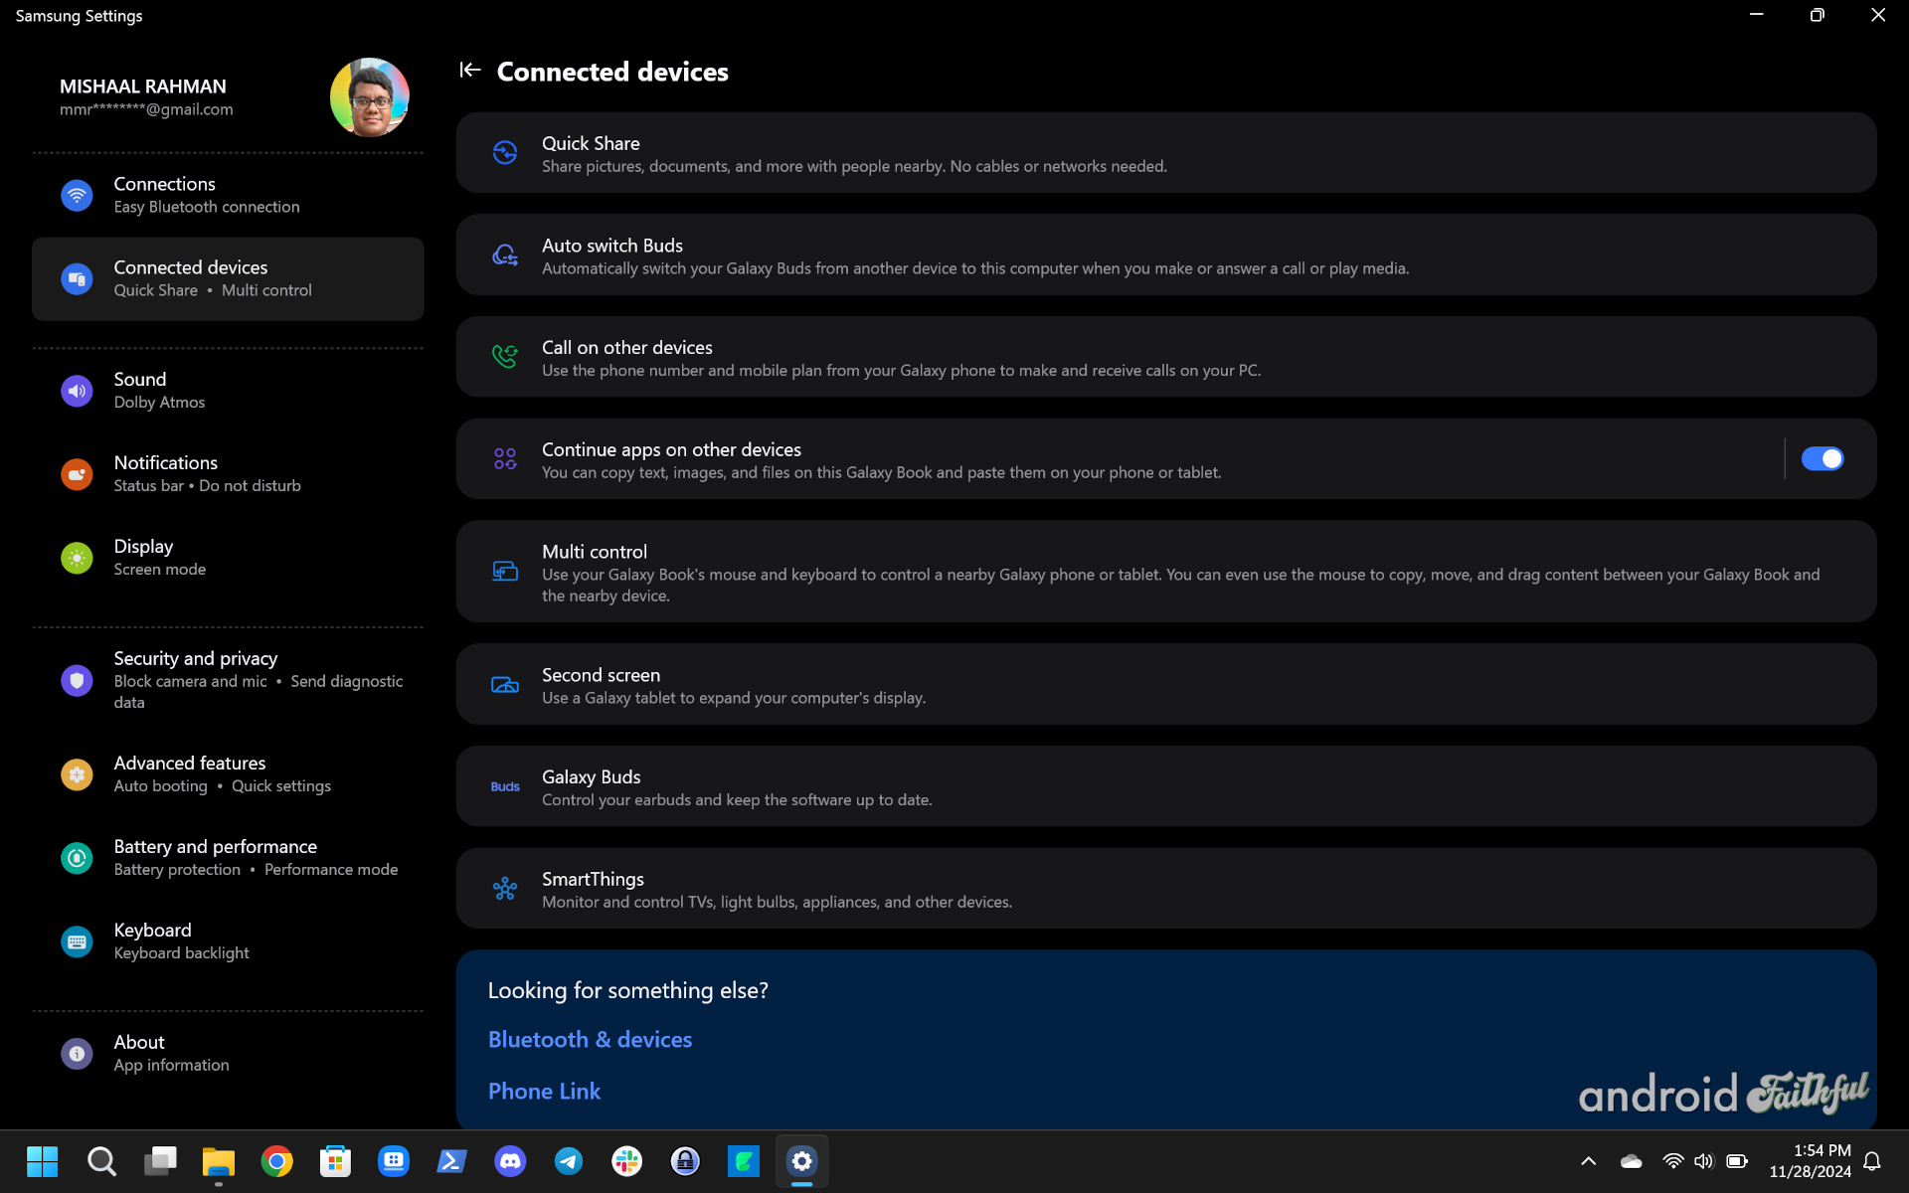Click the Display brightness icon in sidebar
1909x1193 pixels.
click(77, 558)
